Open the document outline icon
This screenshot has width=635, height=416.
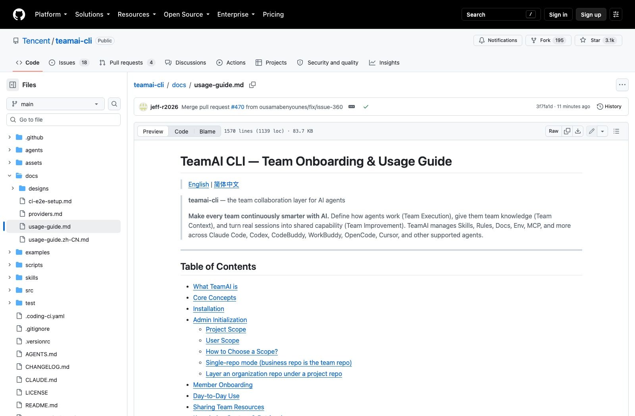tap(616, 131)
